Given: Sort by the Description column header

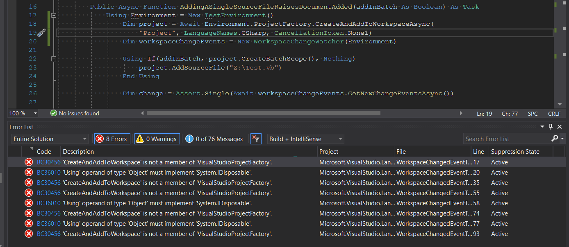Looking at the screenshot, I should (78, 152).
